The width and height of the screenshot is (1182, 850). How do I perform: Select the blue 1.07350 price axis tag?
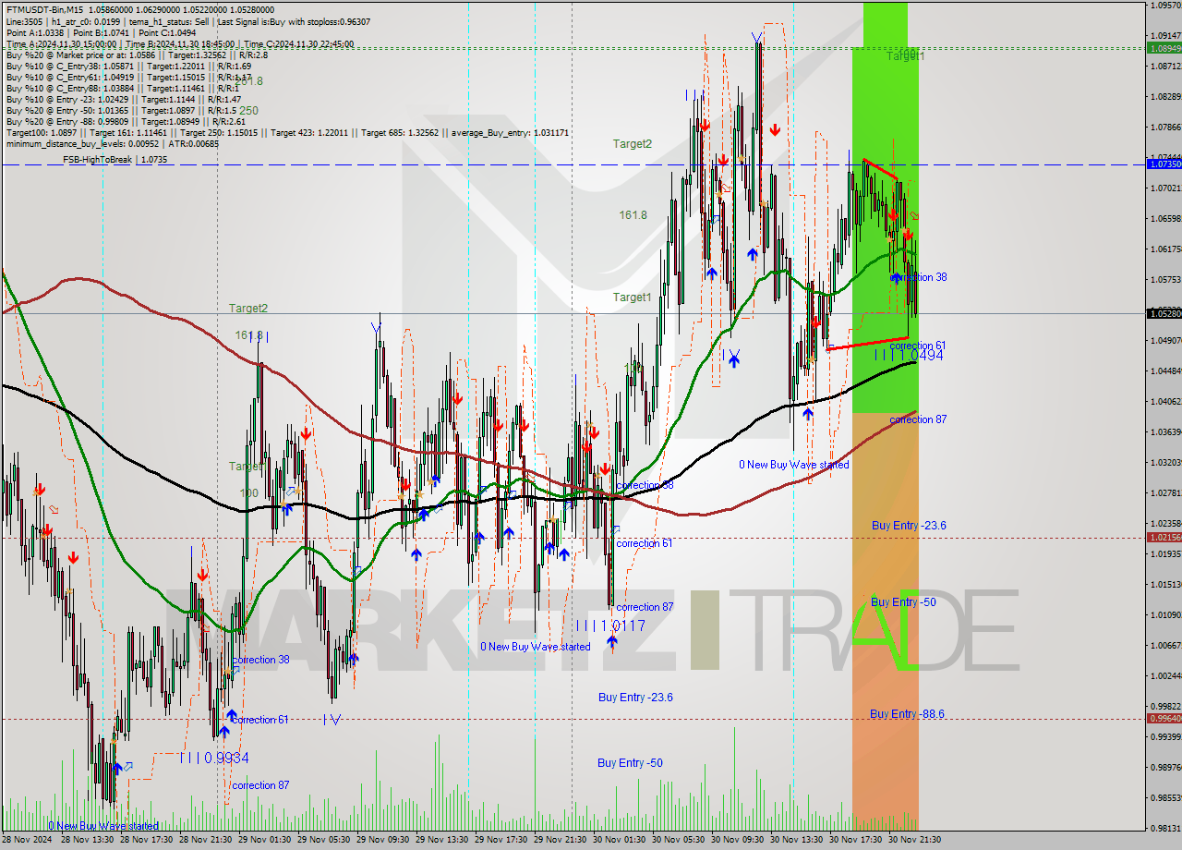pos(1164,164)
